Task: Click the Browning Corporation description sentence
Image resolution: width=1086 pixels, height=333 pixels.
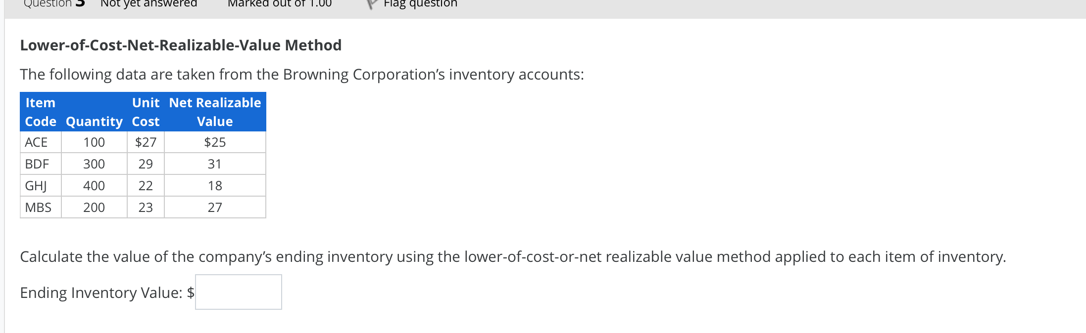Action: 301,74
